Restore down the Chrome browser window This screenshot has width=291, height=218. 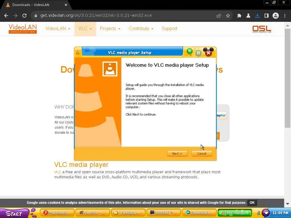[x=274, y=3]
